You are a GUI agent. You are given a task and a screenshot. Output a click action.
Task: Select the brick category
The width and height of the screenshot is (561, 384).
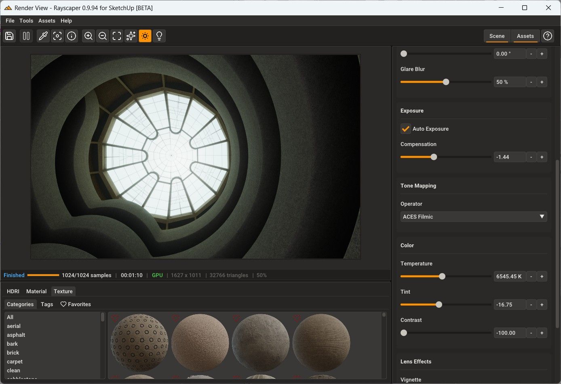click(53, 353)
